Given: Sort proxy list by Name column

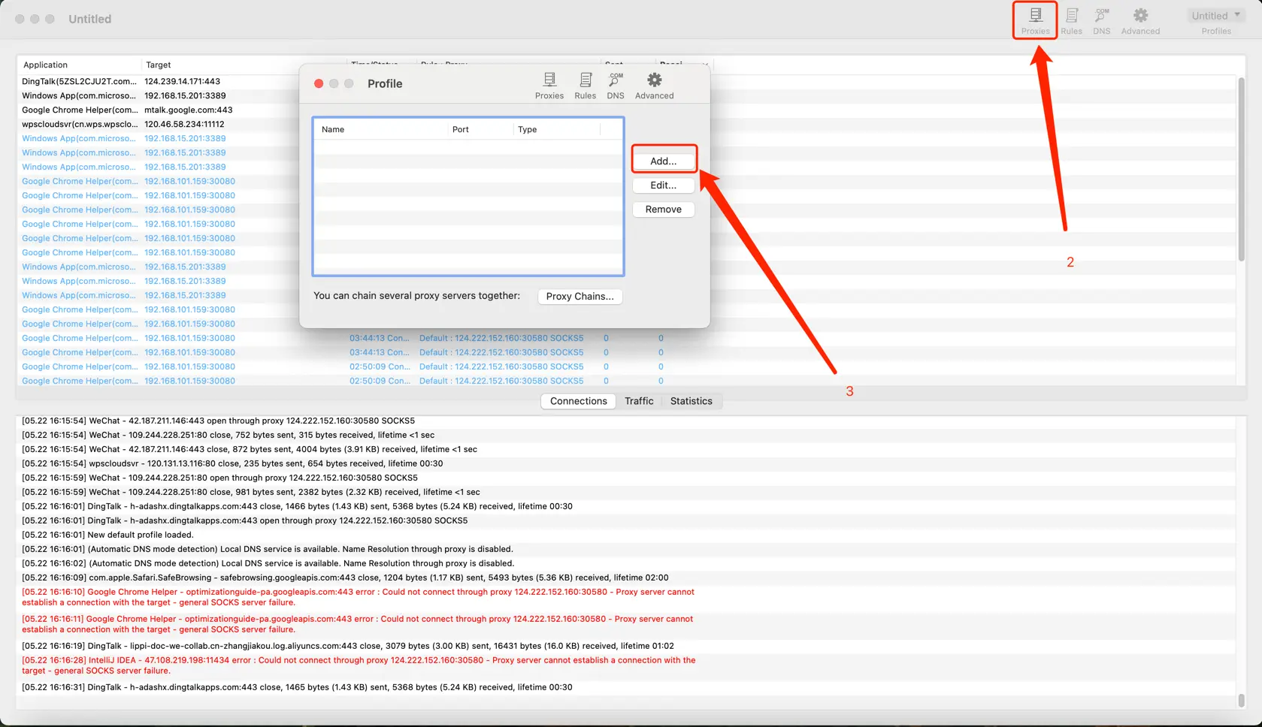Looking at the screenshot, I should tap(381, 129).
